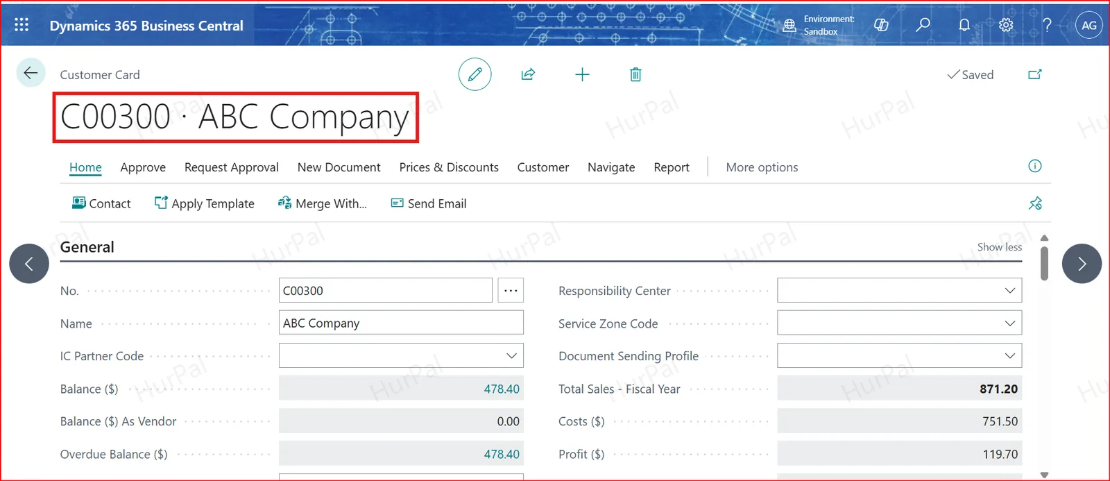Expand the Service Zone Code dropdown
The height and width of the screenshot is (481, 1110).
click(1010, 323)
